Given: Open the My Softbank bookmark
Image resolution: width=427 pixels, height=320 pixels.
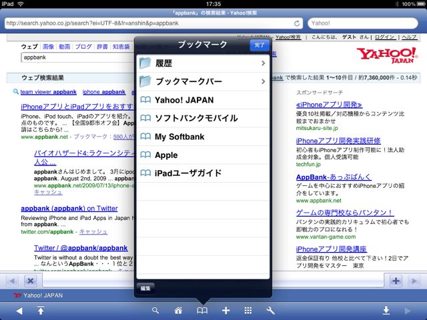Looking at the screenshot, I should (x=203, y=137).
